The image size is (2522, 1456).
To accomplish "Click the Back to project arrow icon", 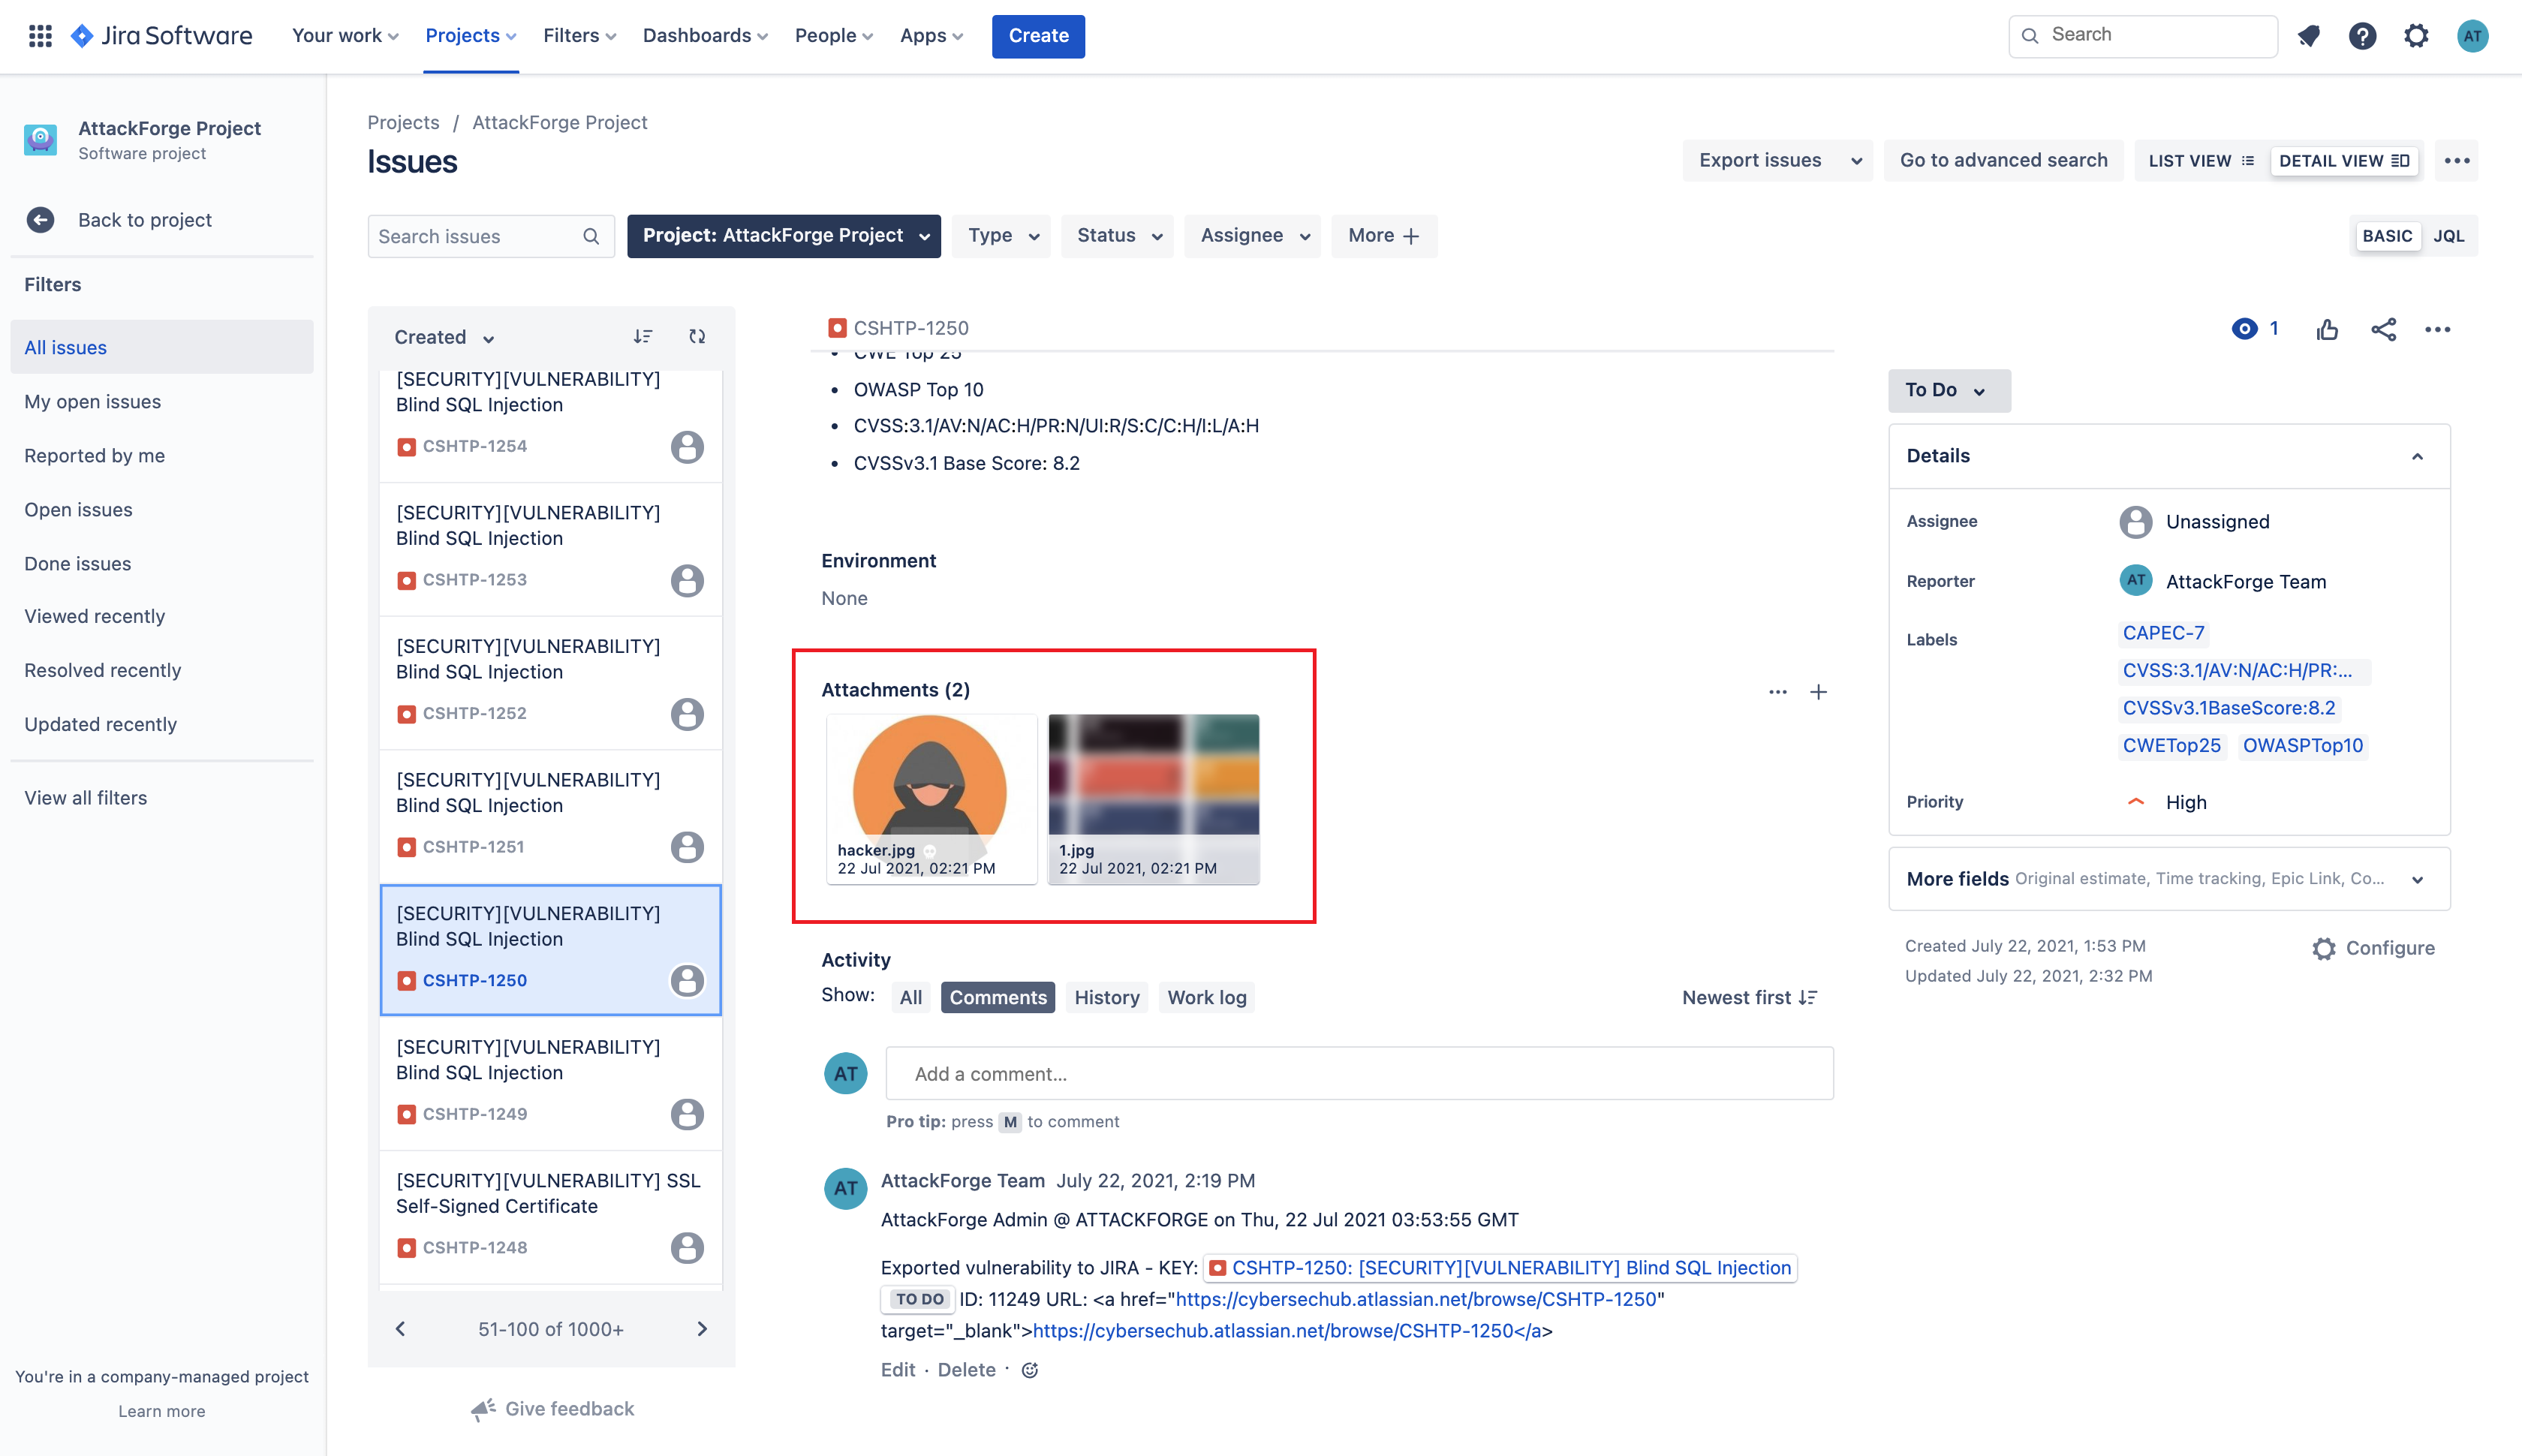I will coord(41,220).
